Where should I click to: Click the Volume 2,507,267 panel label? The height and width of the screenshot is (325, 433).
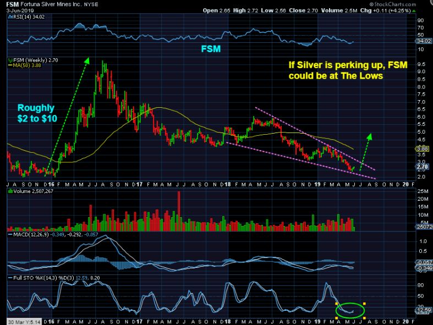33,191
